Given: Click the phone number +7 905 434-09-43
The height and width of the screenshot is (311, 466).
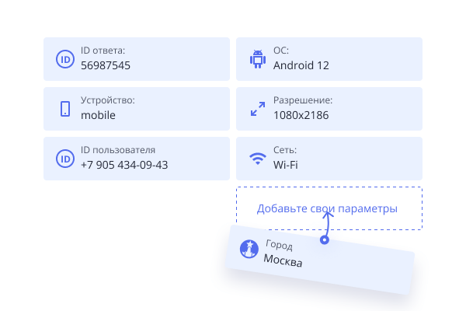Looking at the screenshot, I should (124, 165).
